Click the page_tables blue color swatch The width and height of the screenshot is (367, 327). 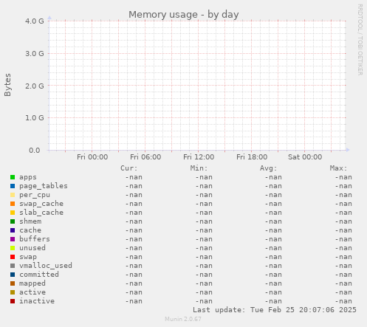coord(13,186)
